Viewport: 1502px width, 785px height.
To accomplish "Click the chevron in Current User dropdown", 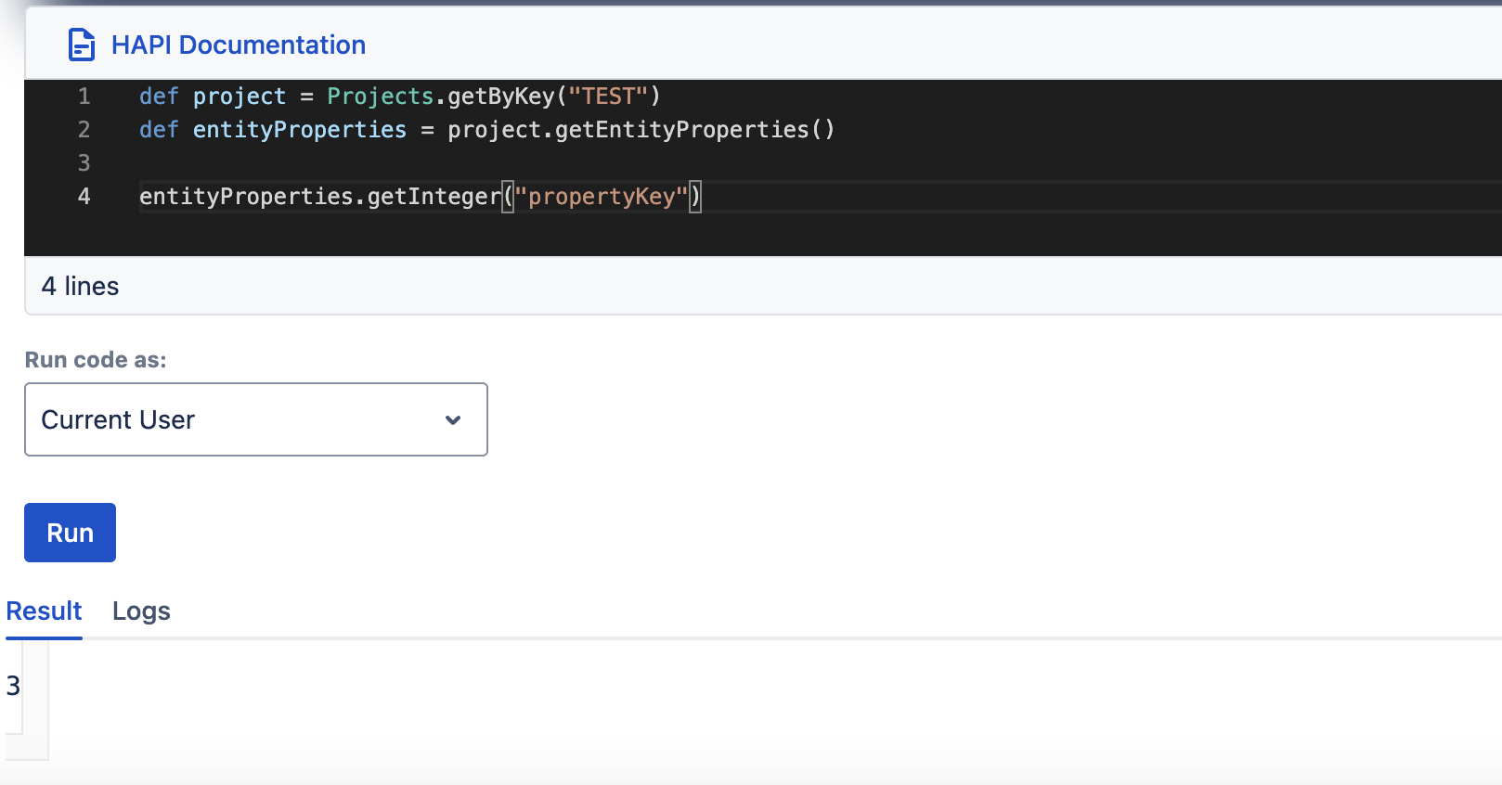I will pos(453,419).
